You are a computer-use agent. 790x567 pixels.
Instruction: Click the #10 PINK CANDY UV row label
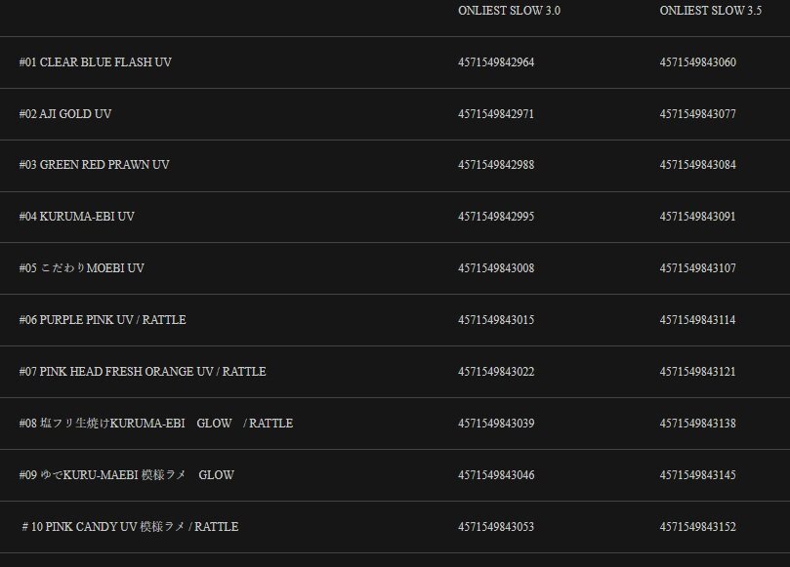(129, 527)
